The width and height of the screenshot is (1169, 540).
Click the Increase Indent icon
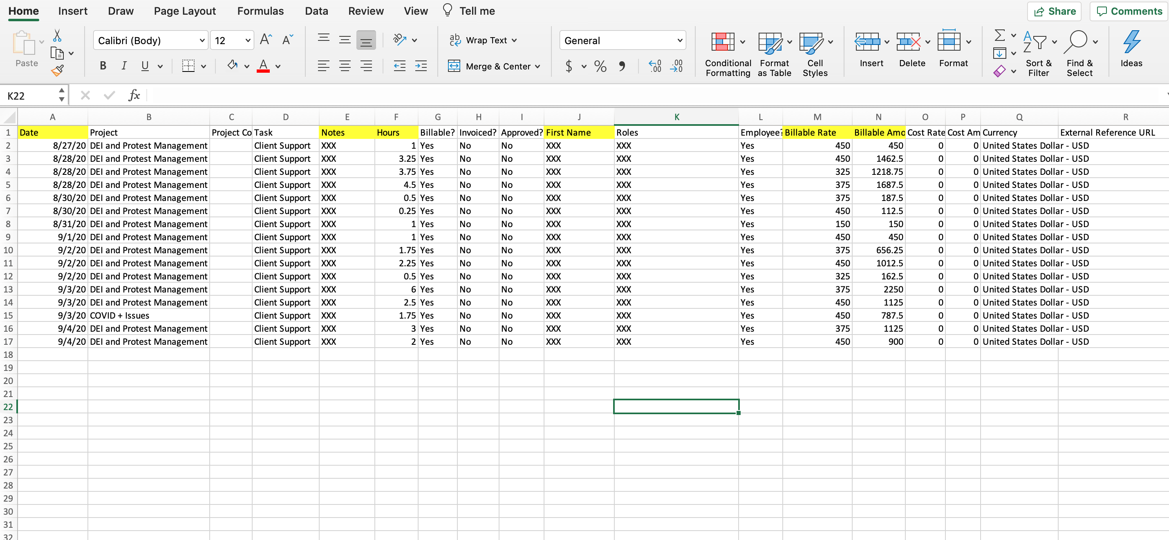421,66
